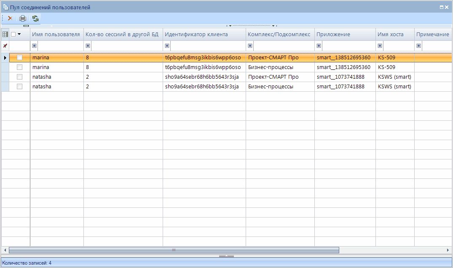Click scroll right arrow on horizontal scrollbar
This screenshot has width=453, height=268.
(448, 250)
